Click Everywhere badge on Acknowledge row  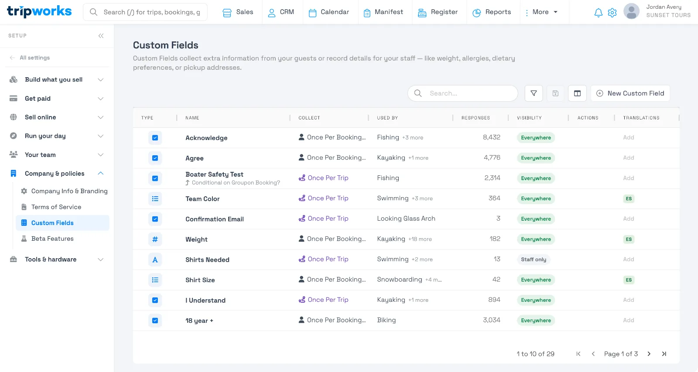[x=536, y=138]
